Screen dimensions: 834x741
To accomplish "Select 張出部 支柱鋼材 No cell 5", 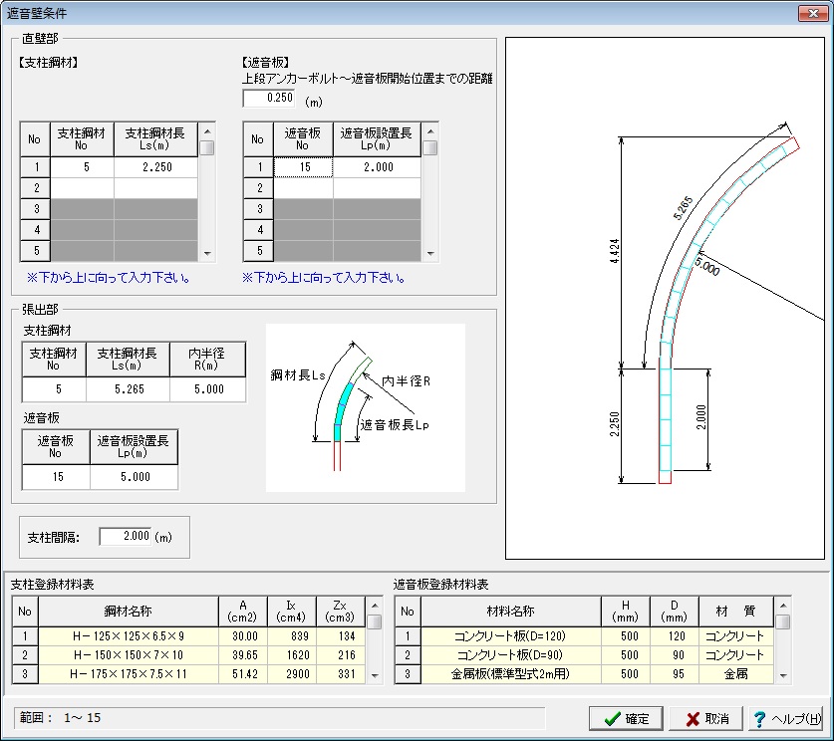I will [x=54, y=389].
